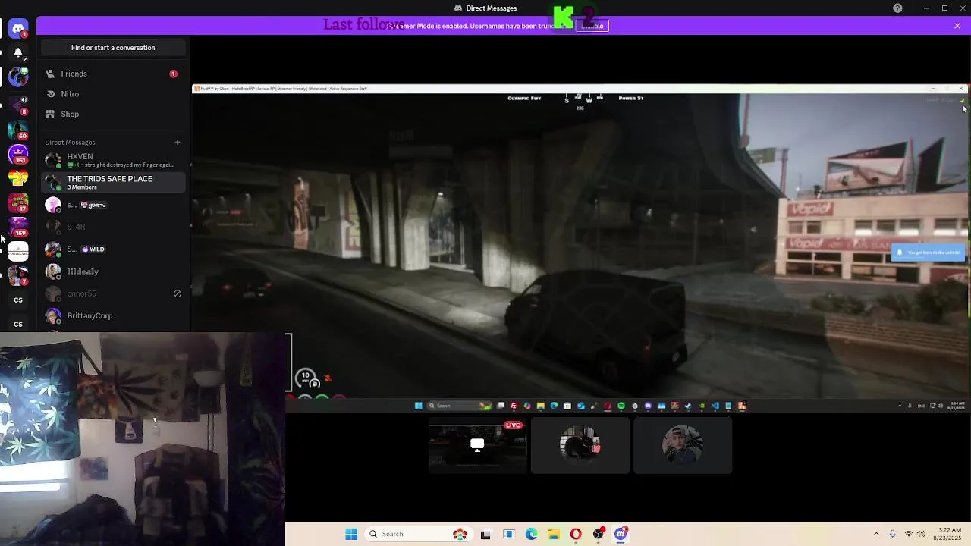The image size is (971, 546).
Task: Open the server with unread badge 159
Action: (x=18, y=227)
